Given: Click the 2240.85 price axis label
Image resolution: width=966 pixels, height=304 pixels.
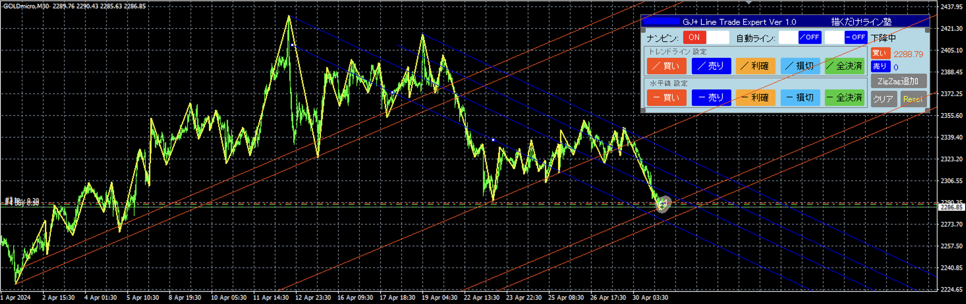Looking at the screenshot, I should click(952, 268).
